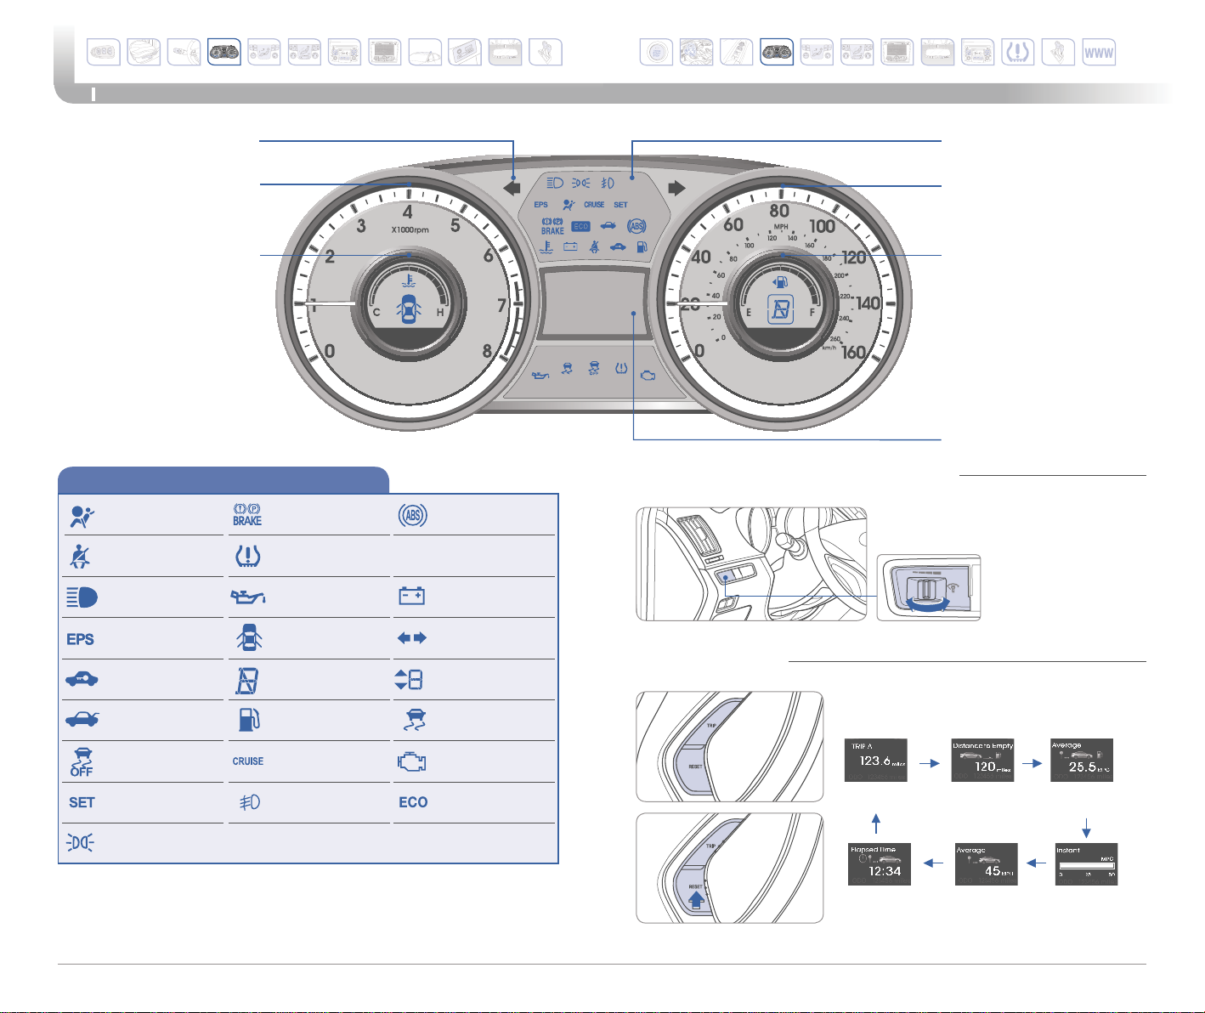Select the high beam icon in legend

[82, 597]
